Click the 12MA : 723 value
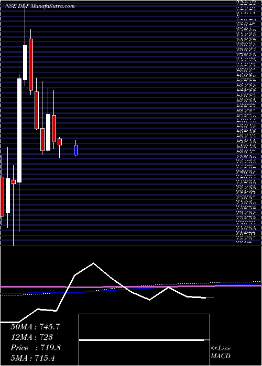Image resolution: width=262 pixels, height=366 pixels. click(x=31, y=337)
